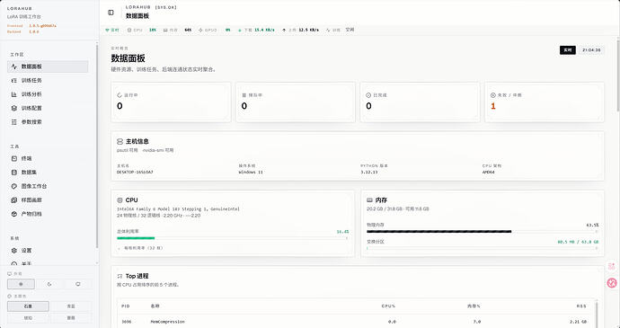Click the 内存 card memory icon

pyautogui.click(x=369, y=200)
